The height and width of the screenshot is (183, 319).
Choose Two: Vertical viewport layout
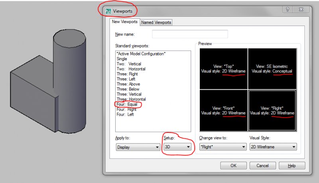[129, 64]
